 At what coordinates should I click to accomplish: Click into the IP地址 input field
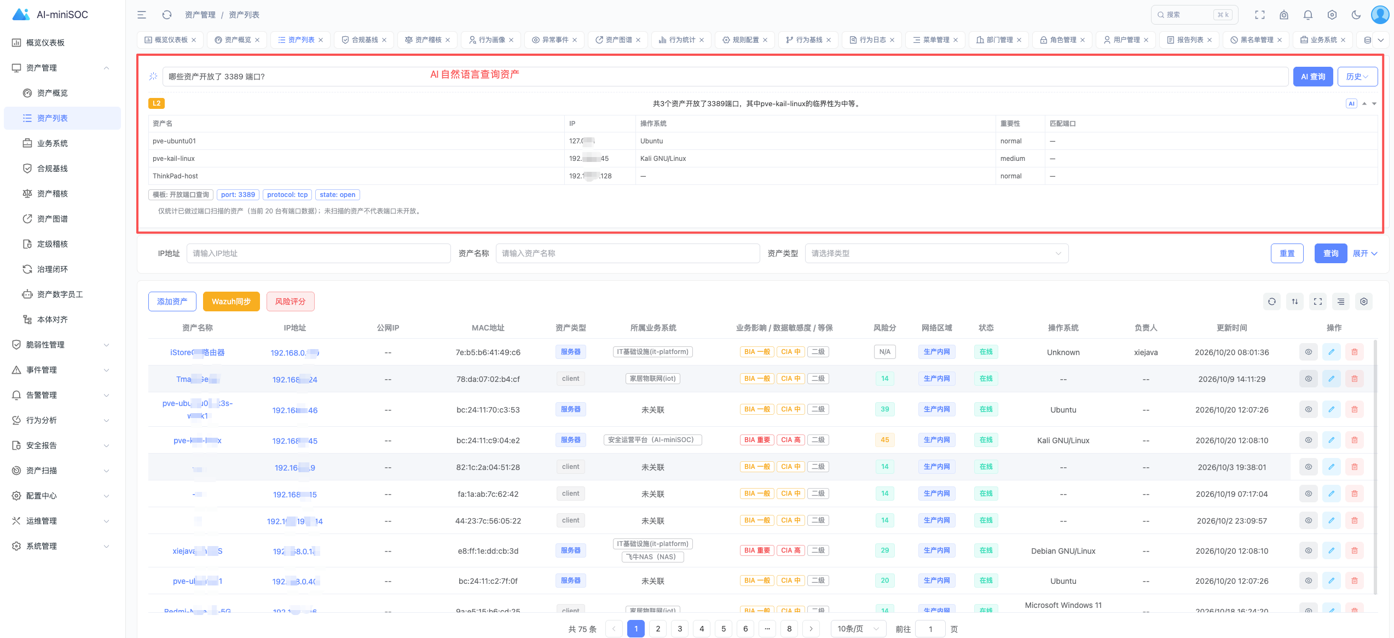pos(319,253)
